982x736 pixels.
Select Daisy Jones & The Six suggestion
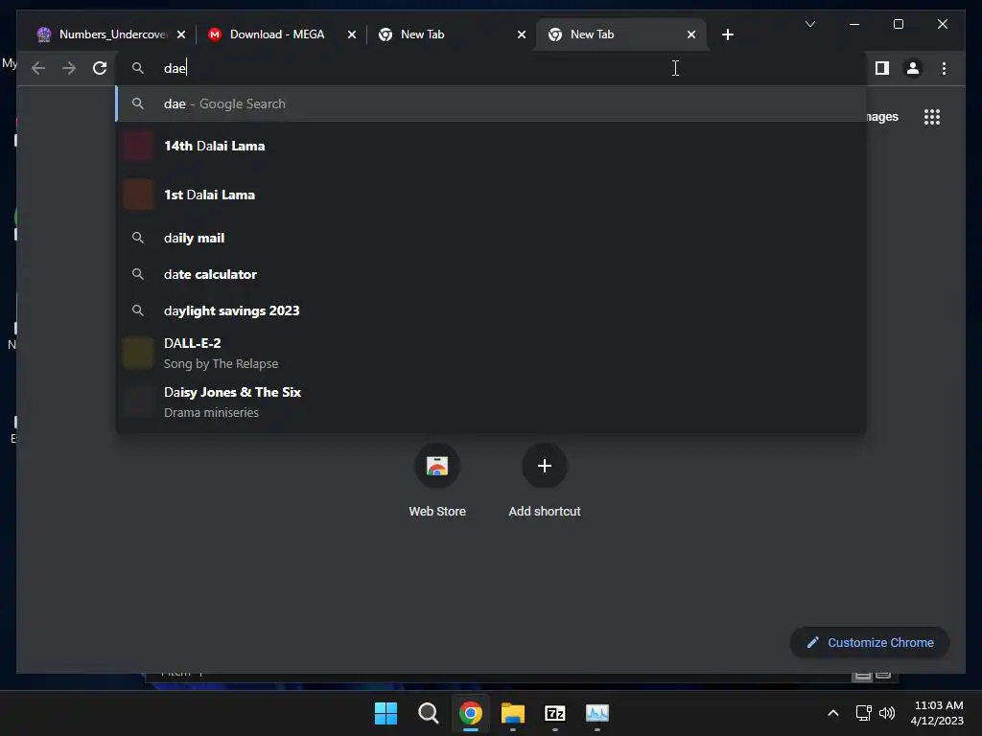click(x=491, y=402)
